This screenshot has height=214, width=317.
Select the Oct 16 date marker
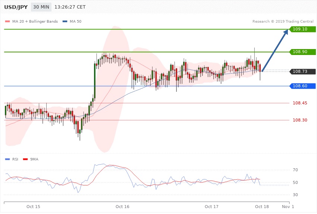[x=122, y=206]
